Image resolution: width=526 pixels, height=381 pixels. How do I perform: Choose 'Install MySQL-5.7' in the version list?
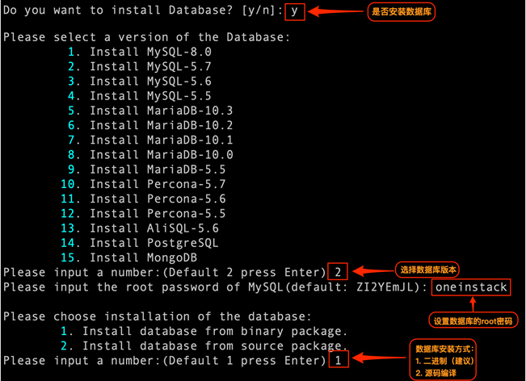click(149, 66)
